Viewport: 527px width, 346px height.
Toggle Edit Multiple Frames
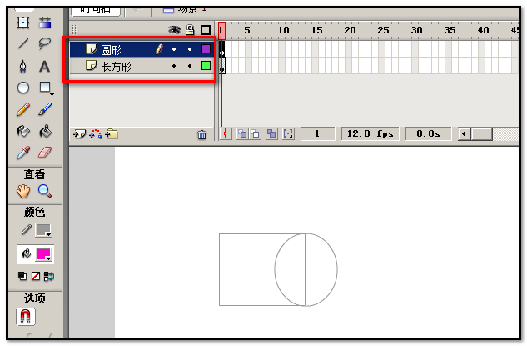point(271,134)
